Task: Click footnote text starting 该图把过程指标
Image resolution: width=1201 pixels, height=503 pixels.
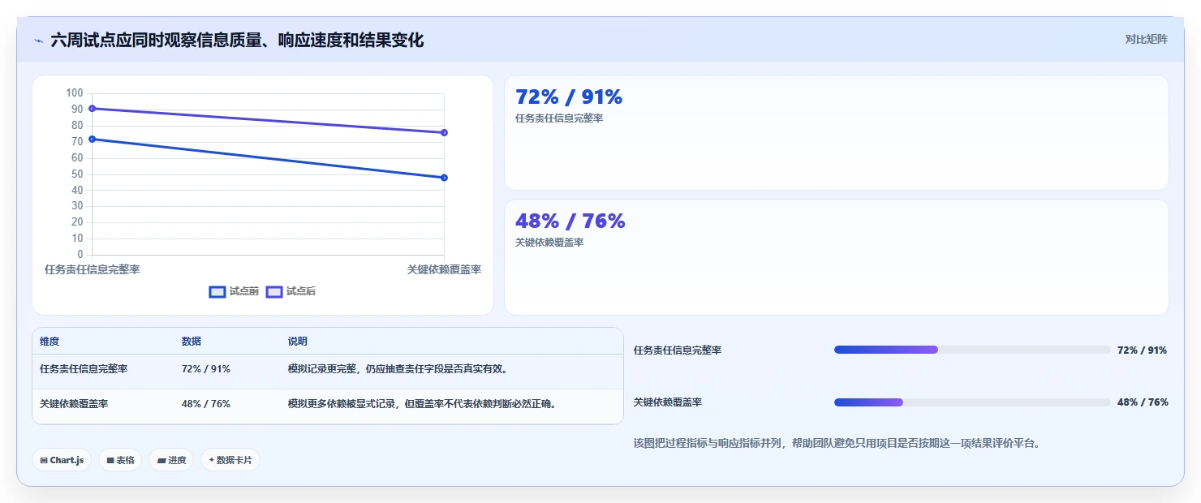Action: tap(837, 444)
